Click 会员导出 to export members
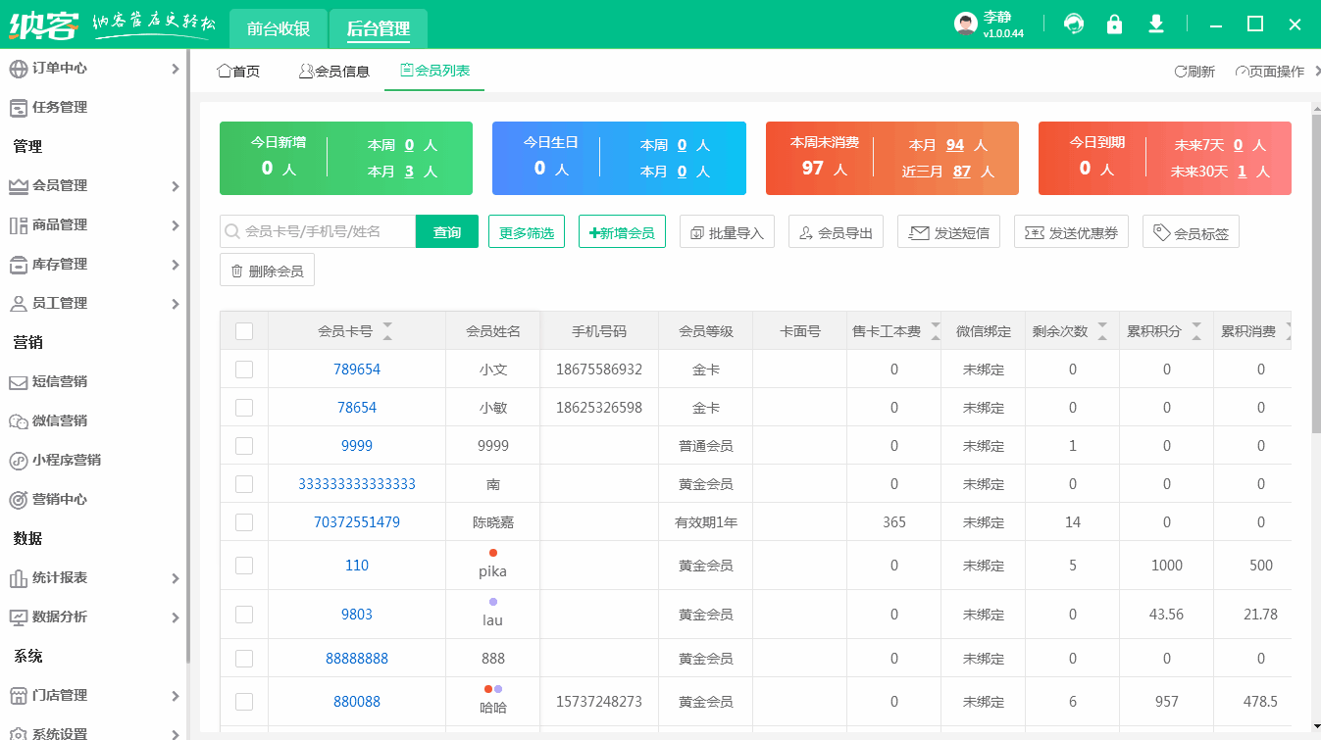Screen dimensions: 1321x740 [836, 231]
